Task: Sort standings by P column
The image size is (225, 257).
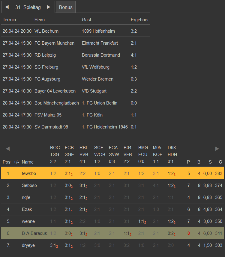Action: click(x=188, y=162)
